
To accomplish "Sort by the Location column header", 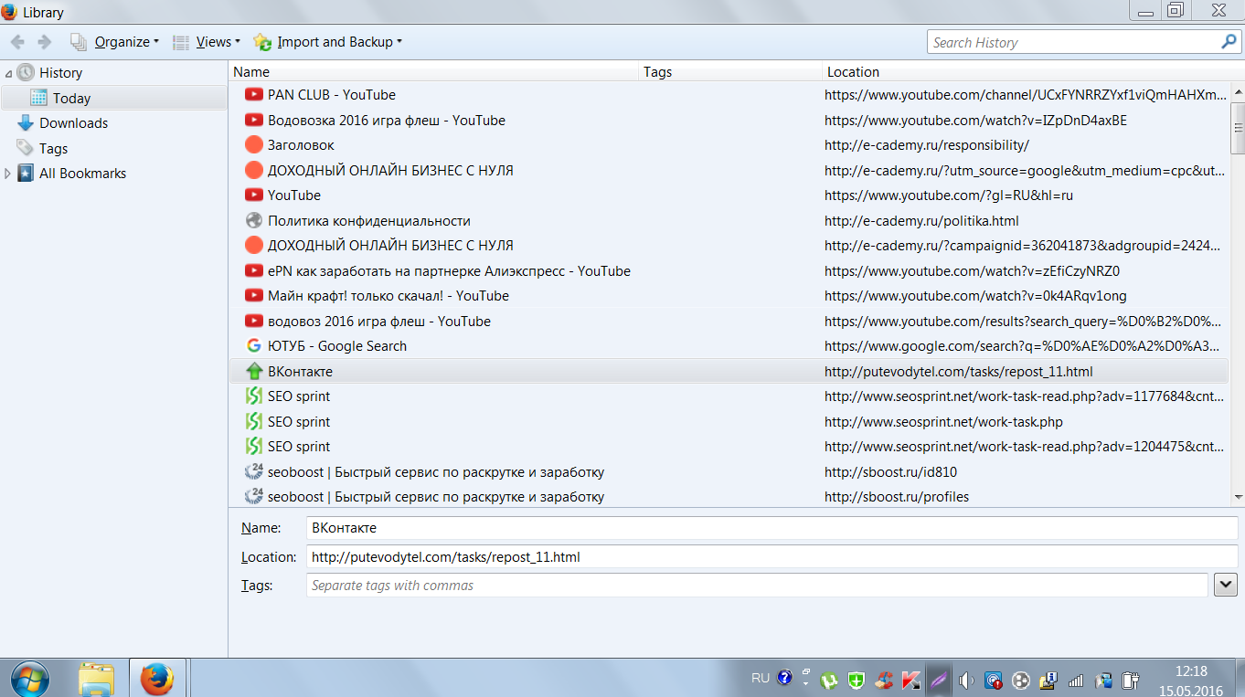I will pyautogui.click(x=1027, y=72).
